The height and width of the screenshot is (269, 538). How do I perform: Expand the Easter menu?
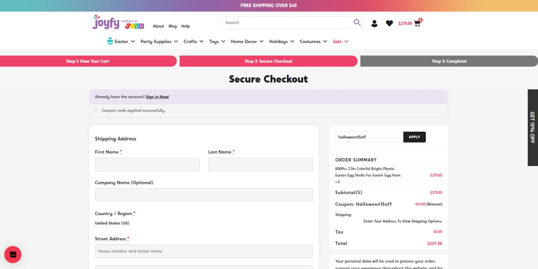[x=124, y=41]
